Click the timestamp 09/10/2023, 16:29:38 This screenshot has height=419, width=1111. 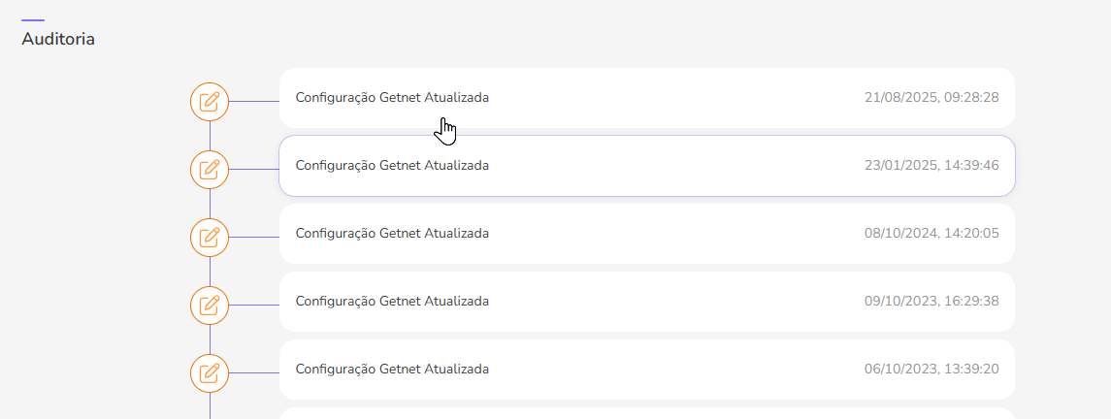coord(931,302)
